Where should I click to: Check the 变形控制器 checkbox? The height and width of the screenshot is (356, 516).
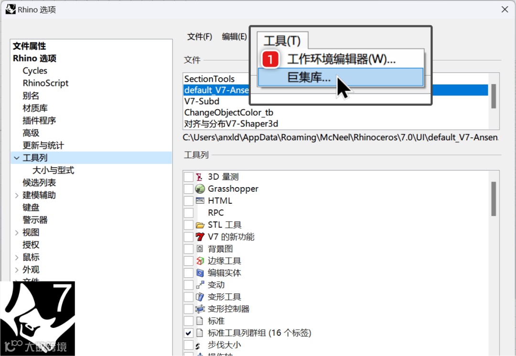[x=189, y=309]
